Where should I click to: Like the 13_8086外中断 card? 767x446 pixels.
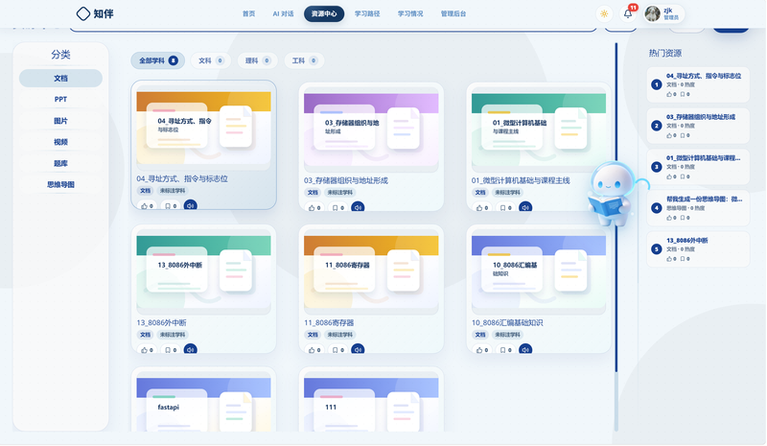click(148, 350)
